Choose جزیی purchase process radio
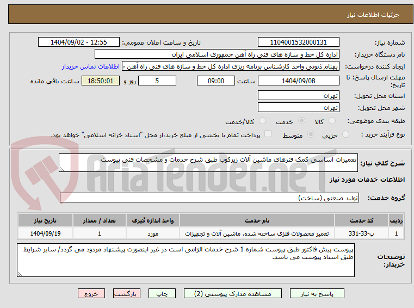 pyautogui.click(x=345, y=134)
